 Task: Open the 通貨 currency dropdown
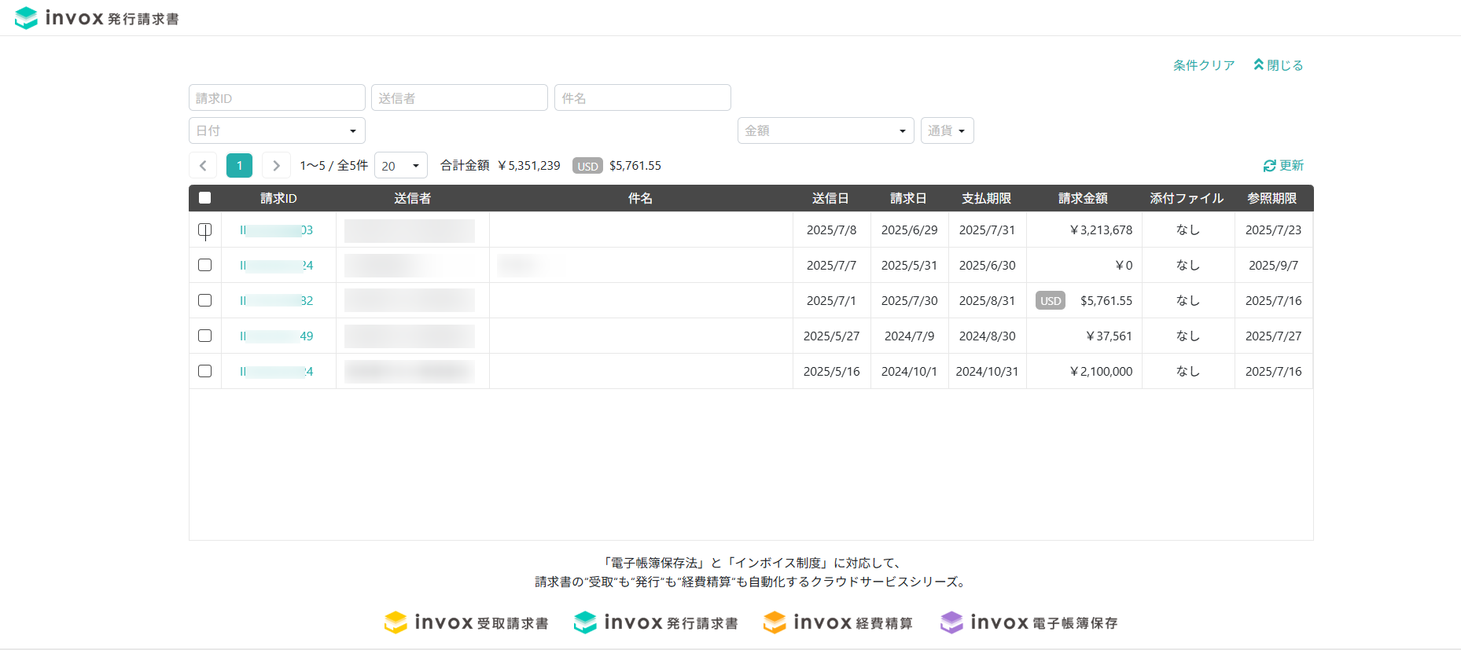coord(947,130)
